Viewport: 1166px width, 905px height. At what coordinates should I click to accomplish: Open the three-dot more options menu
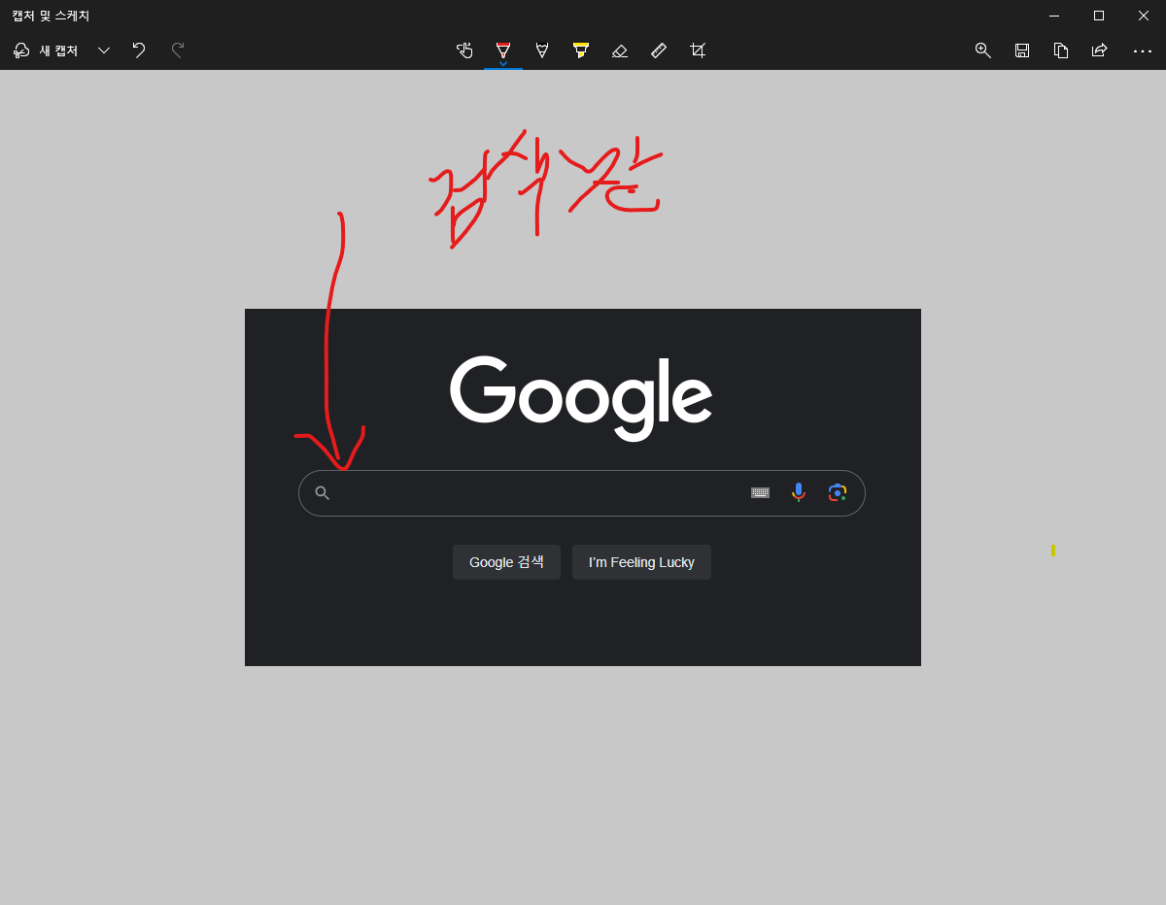1143,50
